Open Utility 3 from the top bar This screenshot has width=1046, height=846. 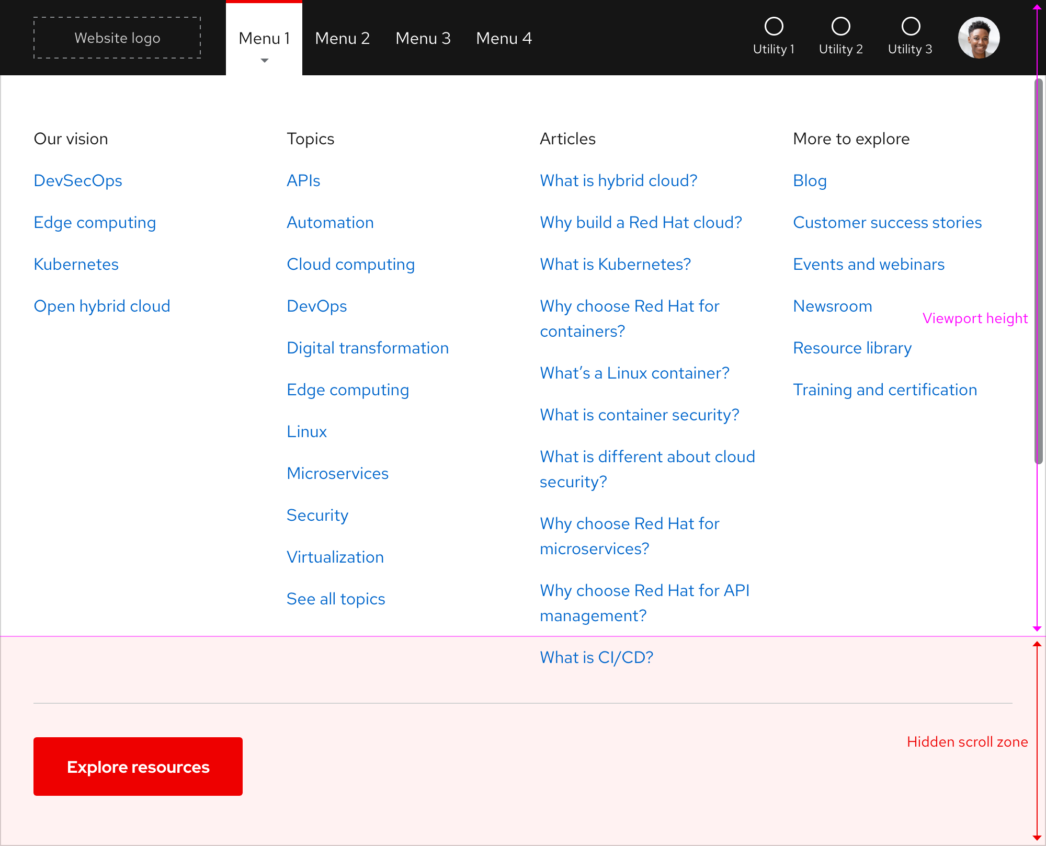pyautogui.click(x=910, y=37)
